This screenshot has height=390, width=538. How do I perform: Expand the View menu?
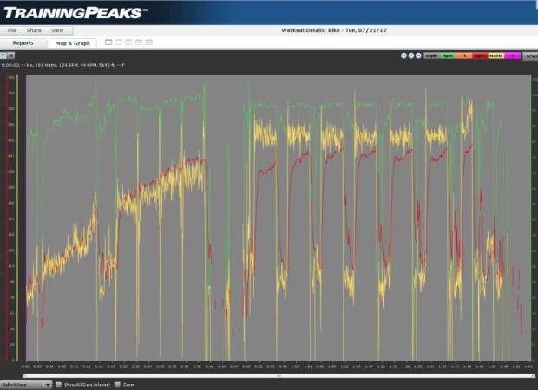coord(57,30)
